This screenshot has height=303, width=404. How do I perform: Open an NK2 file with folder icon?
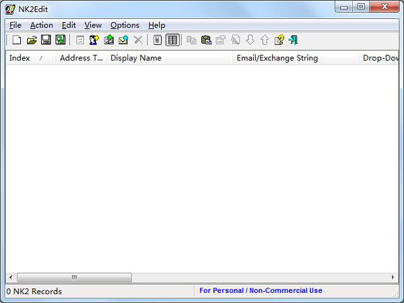point(32,40)
